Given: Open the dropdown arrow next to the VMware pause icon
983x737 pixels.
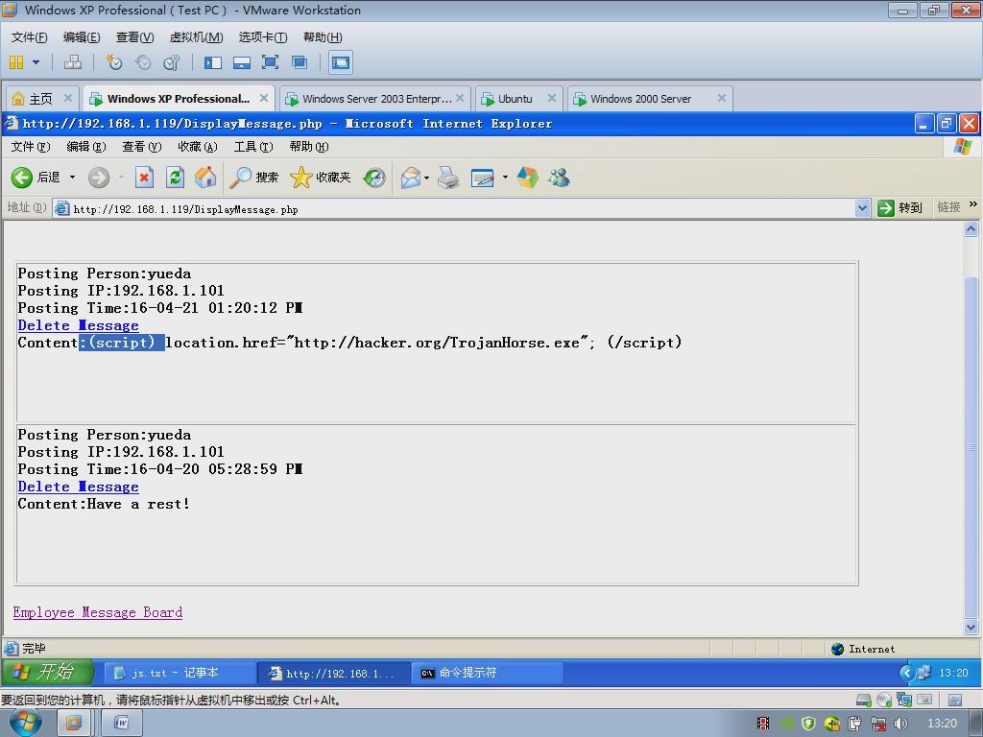Looking at the screenshot, I should 36,62.
